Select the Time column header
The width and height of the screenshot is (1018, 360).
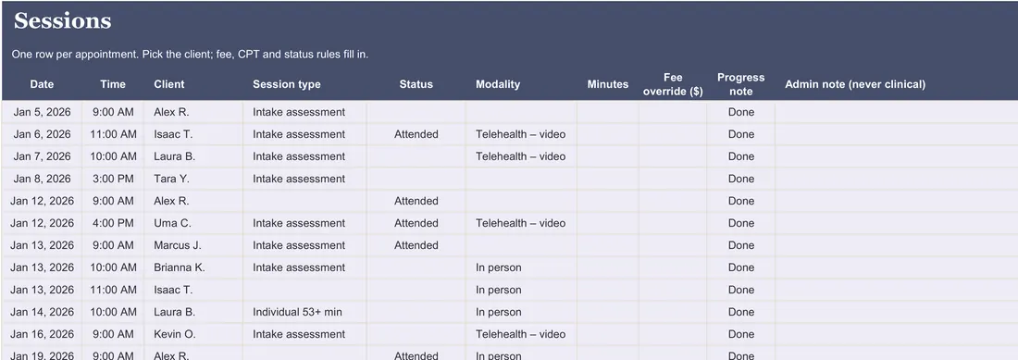point(113,84)
